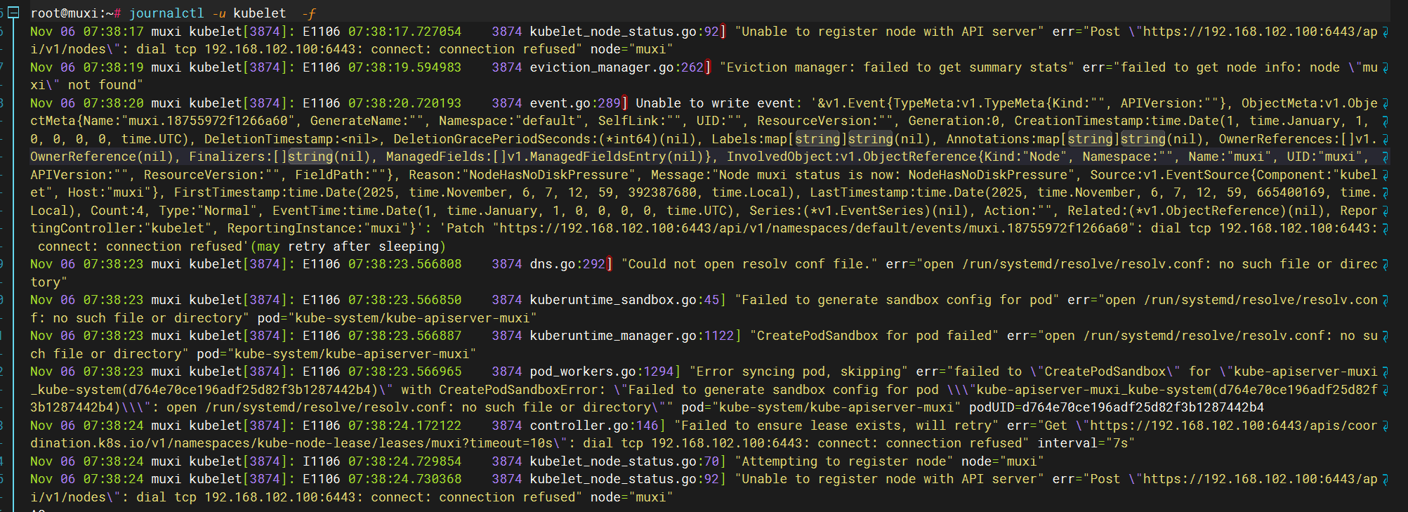Screen dimensions: 1408x512
Task: Click the '(may retry after sleeping)' text
Action: point(348,247)
